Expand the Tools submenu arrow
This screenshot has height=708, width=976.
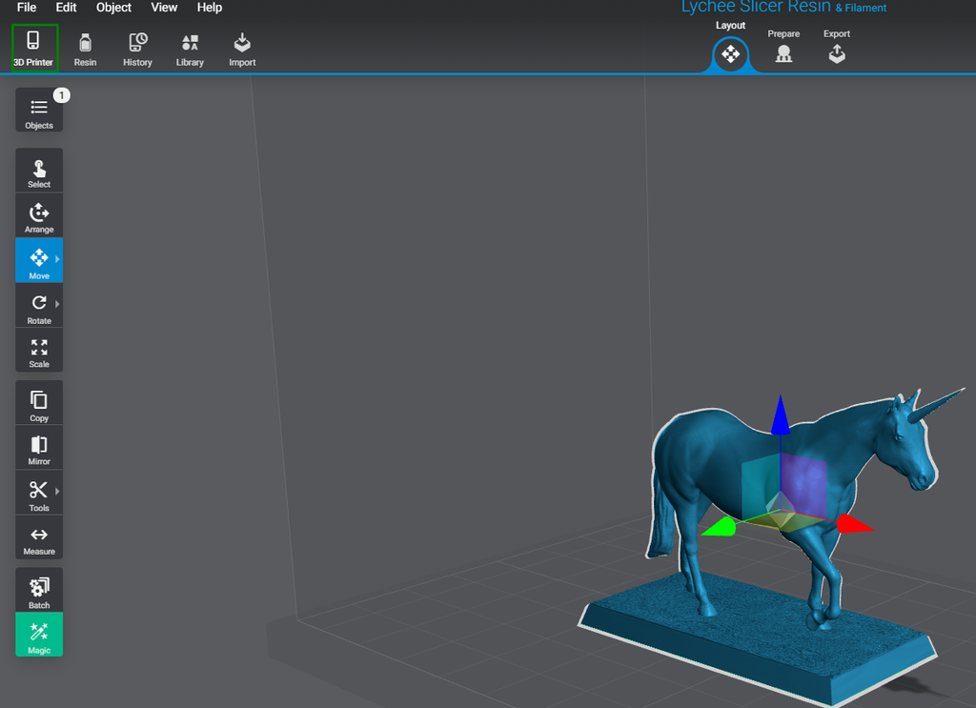click(x=56, y=493)
